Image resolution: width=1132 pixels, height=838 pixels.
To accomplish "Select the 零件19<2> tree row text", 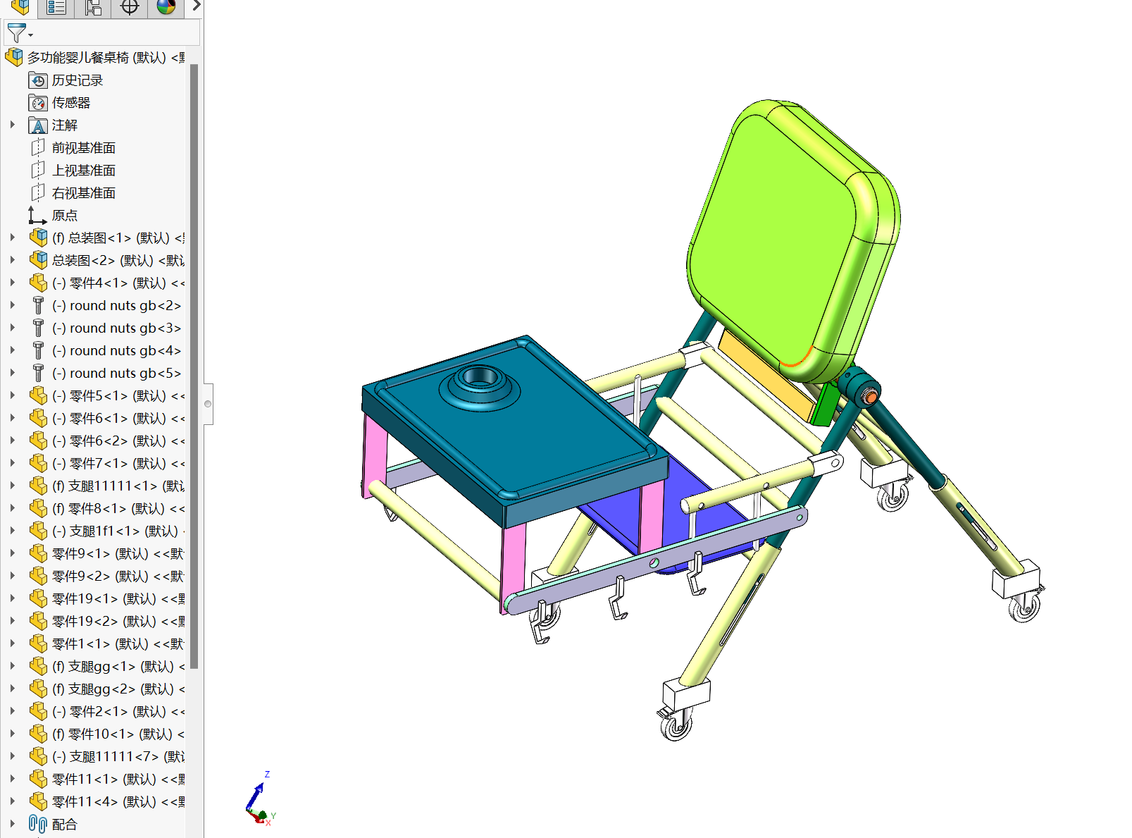I will 118,621.
